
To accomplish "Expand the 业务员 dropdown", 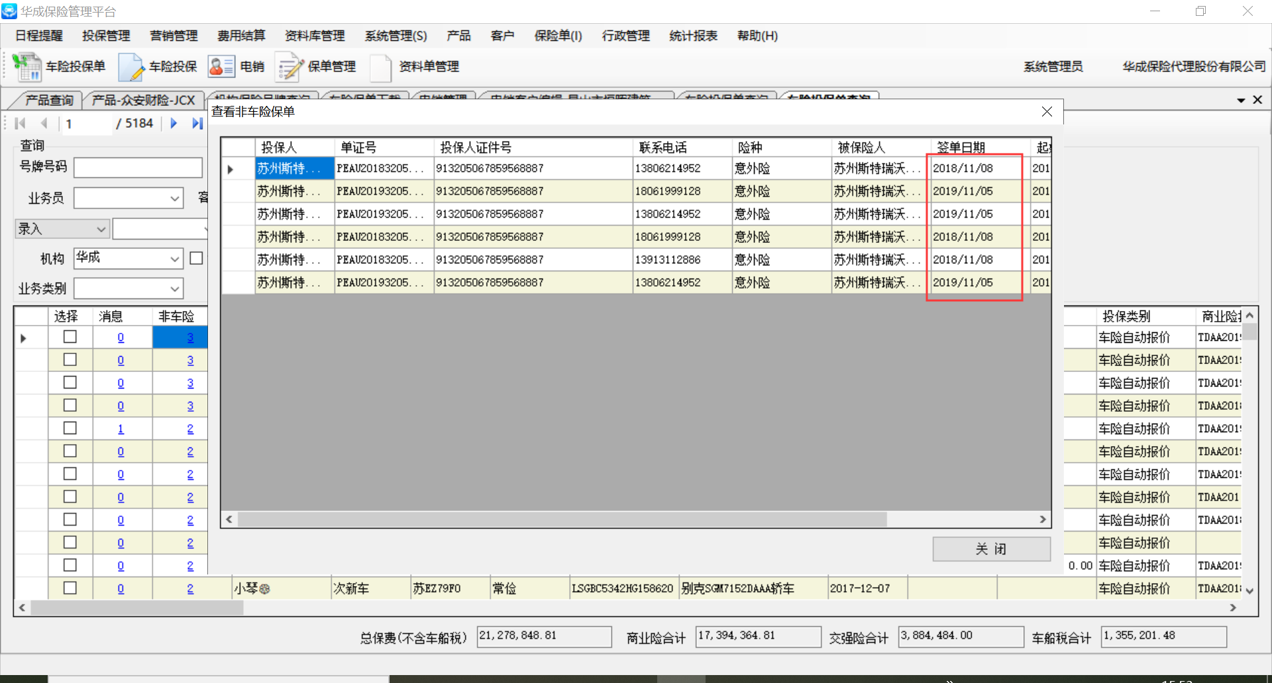I will pyautogui.click(x=175, y=199).
